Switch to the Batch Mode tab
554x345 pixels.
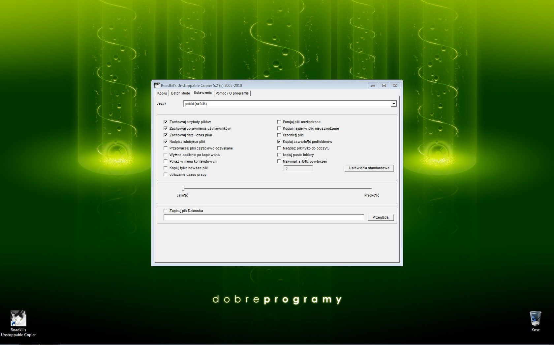coord(180,93)
